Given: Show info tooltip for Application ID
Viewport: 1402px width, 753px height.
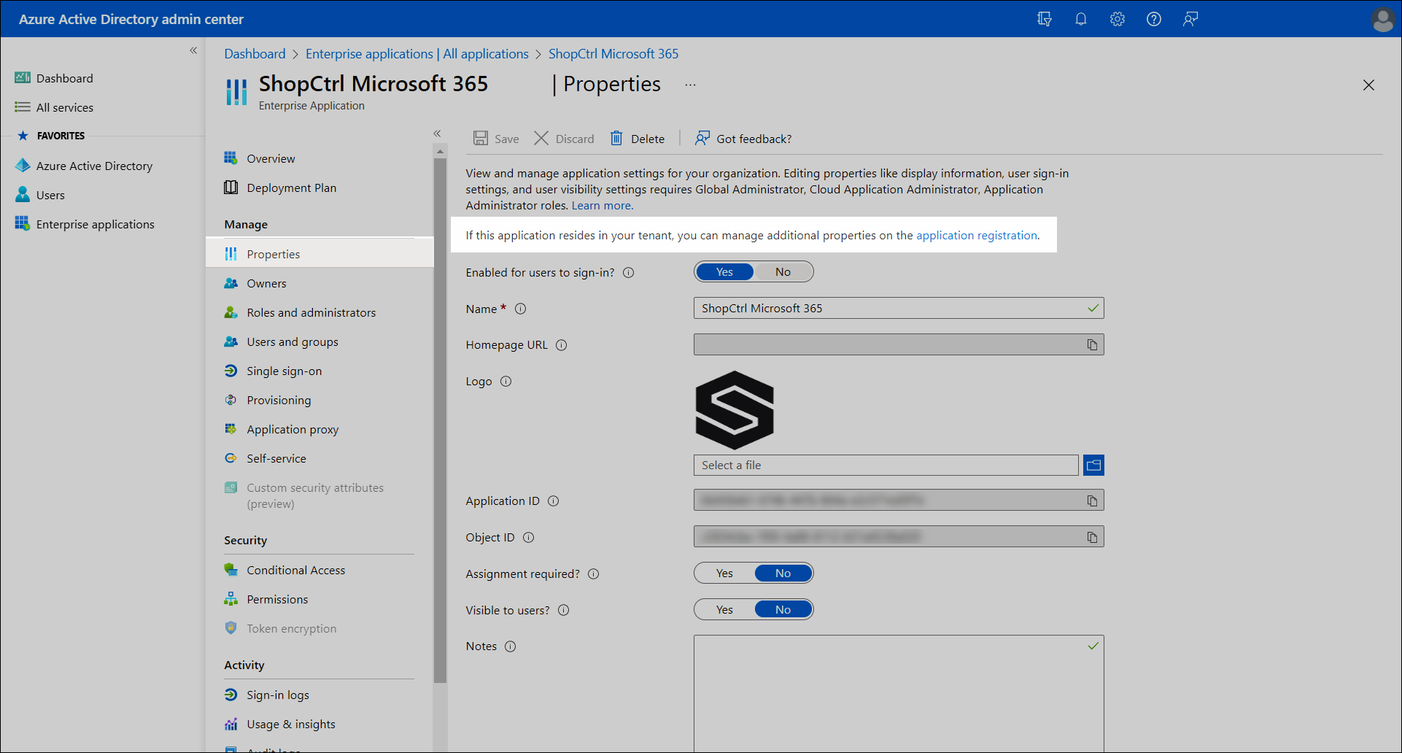Looking at the screenshot, I should [x=553, y=501].
